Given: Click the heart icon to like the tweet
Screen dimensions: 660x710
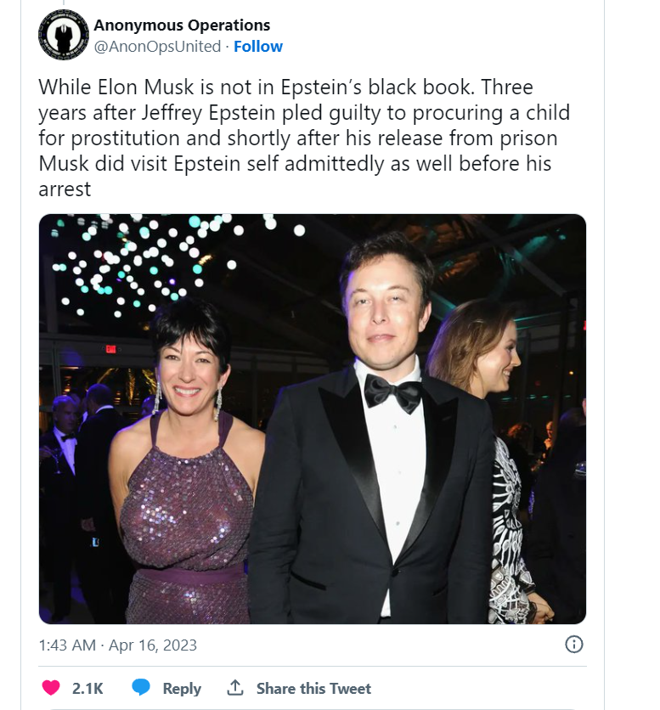Looking at the screenshot, I should click(x=52, y=688).
